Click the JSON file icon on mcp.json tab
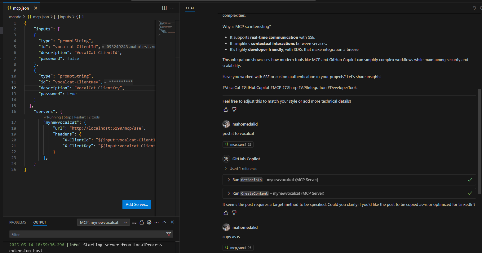Image resolution: width=482 pixels, height=253 pixels. point(9,8)
